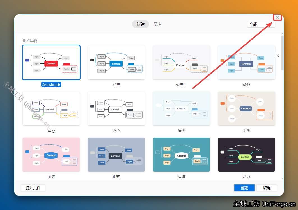Click the 派对 label text
This screenshot has height=210, width=298.
(51, 177)
